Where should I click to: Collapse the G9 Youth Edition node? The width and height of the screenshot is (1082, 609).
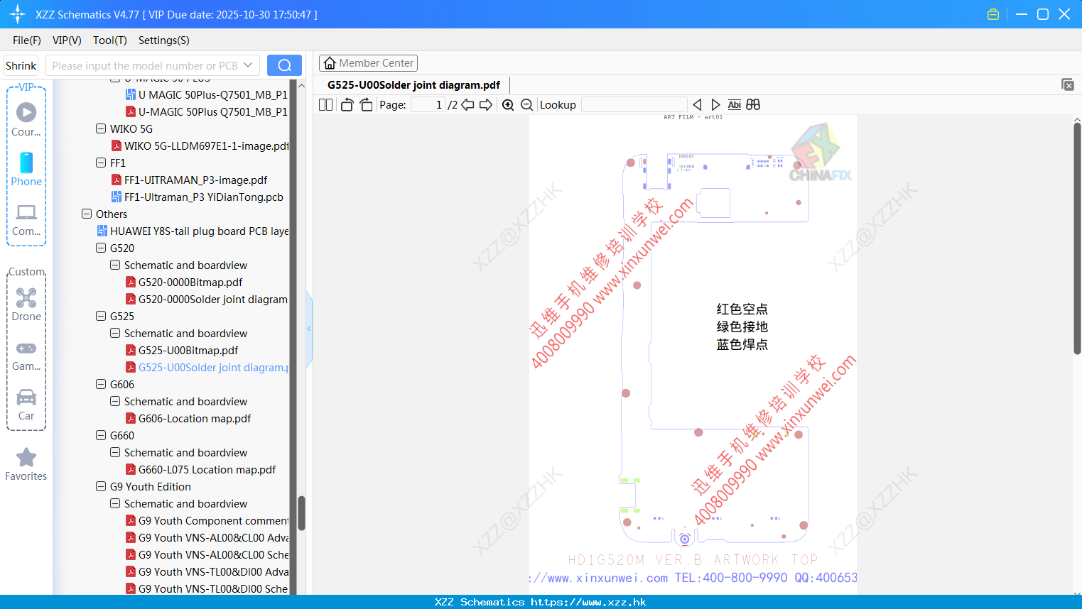[101, 486]
